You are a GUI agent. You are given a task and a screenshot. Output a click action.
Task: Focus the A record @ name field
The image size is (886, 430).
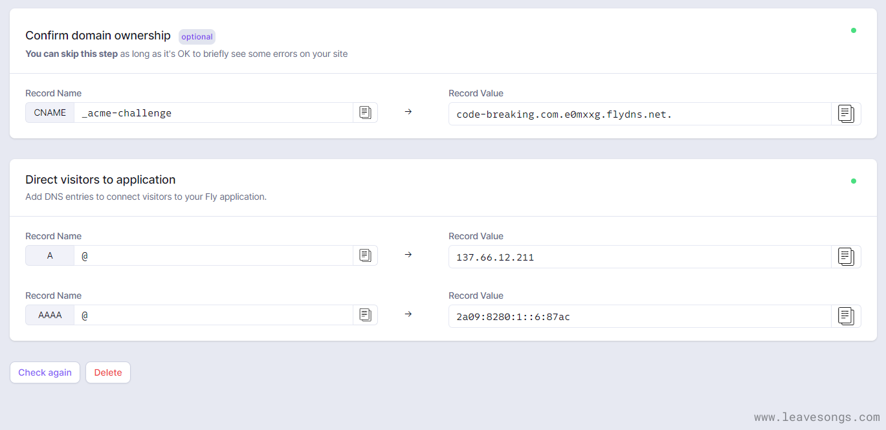[214, 255]
